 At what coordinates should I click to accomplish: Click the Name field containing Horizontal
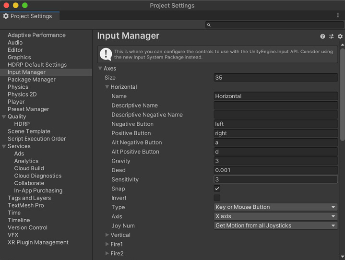click(x=276, y=96)
